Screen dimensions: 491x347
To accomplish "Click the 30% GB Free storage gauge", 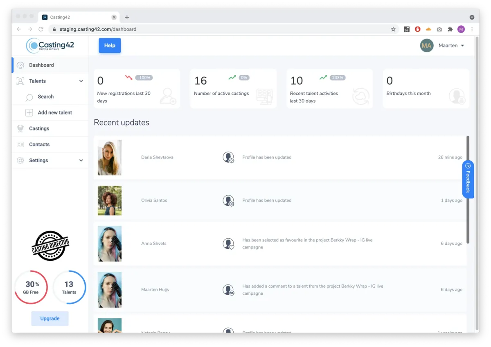I will pyautogui.click(x=31, y=287).
